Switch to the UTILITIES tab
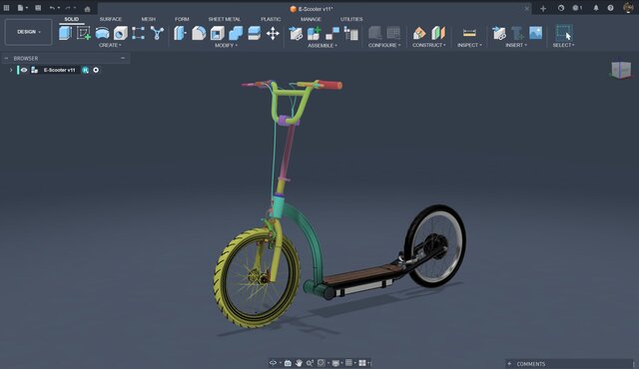639x369 pixels. pos(351,19)
